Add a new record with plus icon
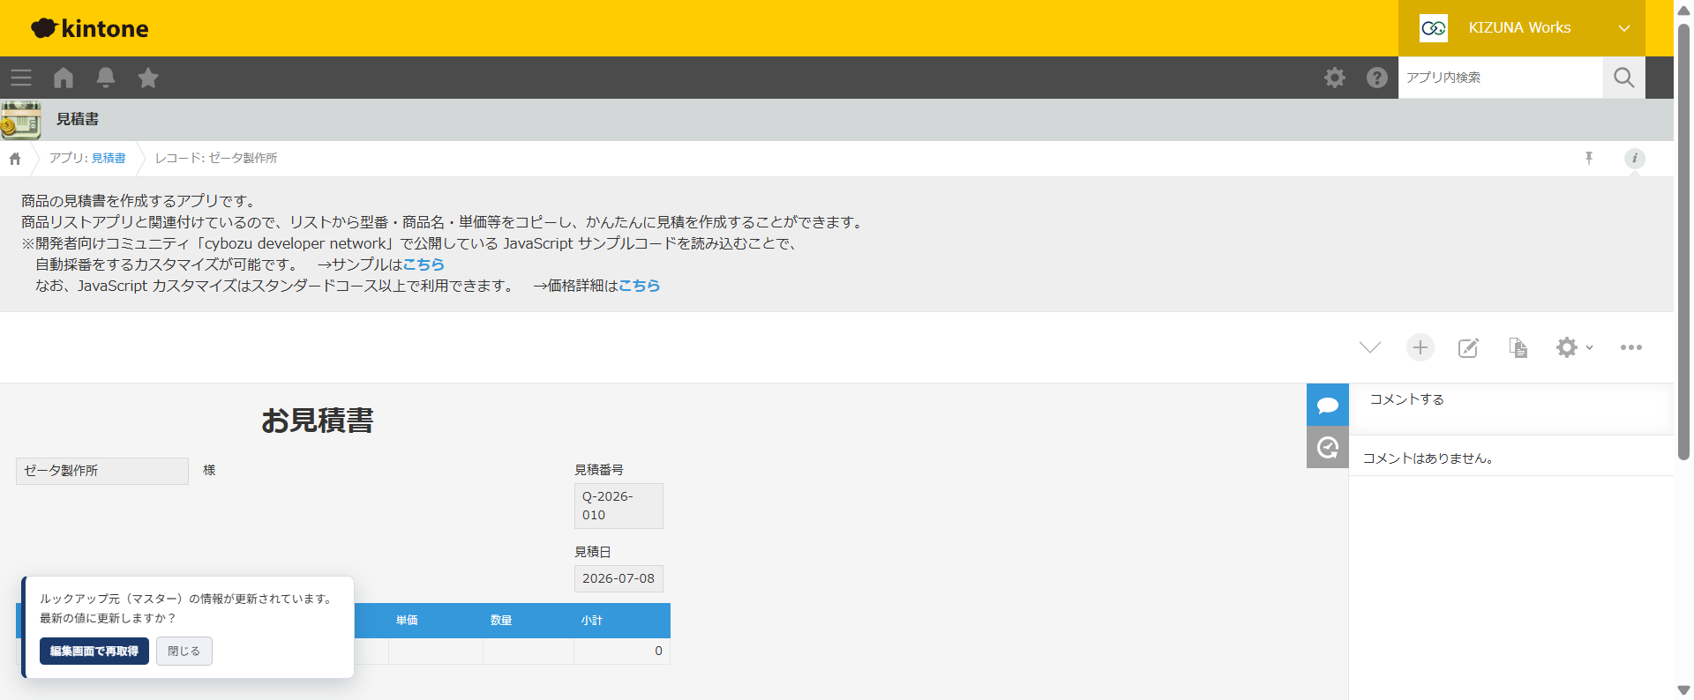Image resolution: width=1694 pixels, height=700 pixels. click(x=1420, y=347)
